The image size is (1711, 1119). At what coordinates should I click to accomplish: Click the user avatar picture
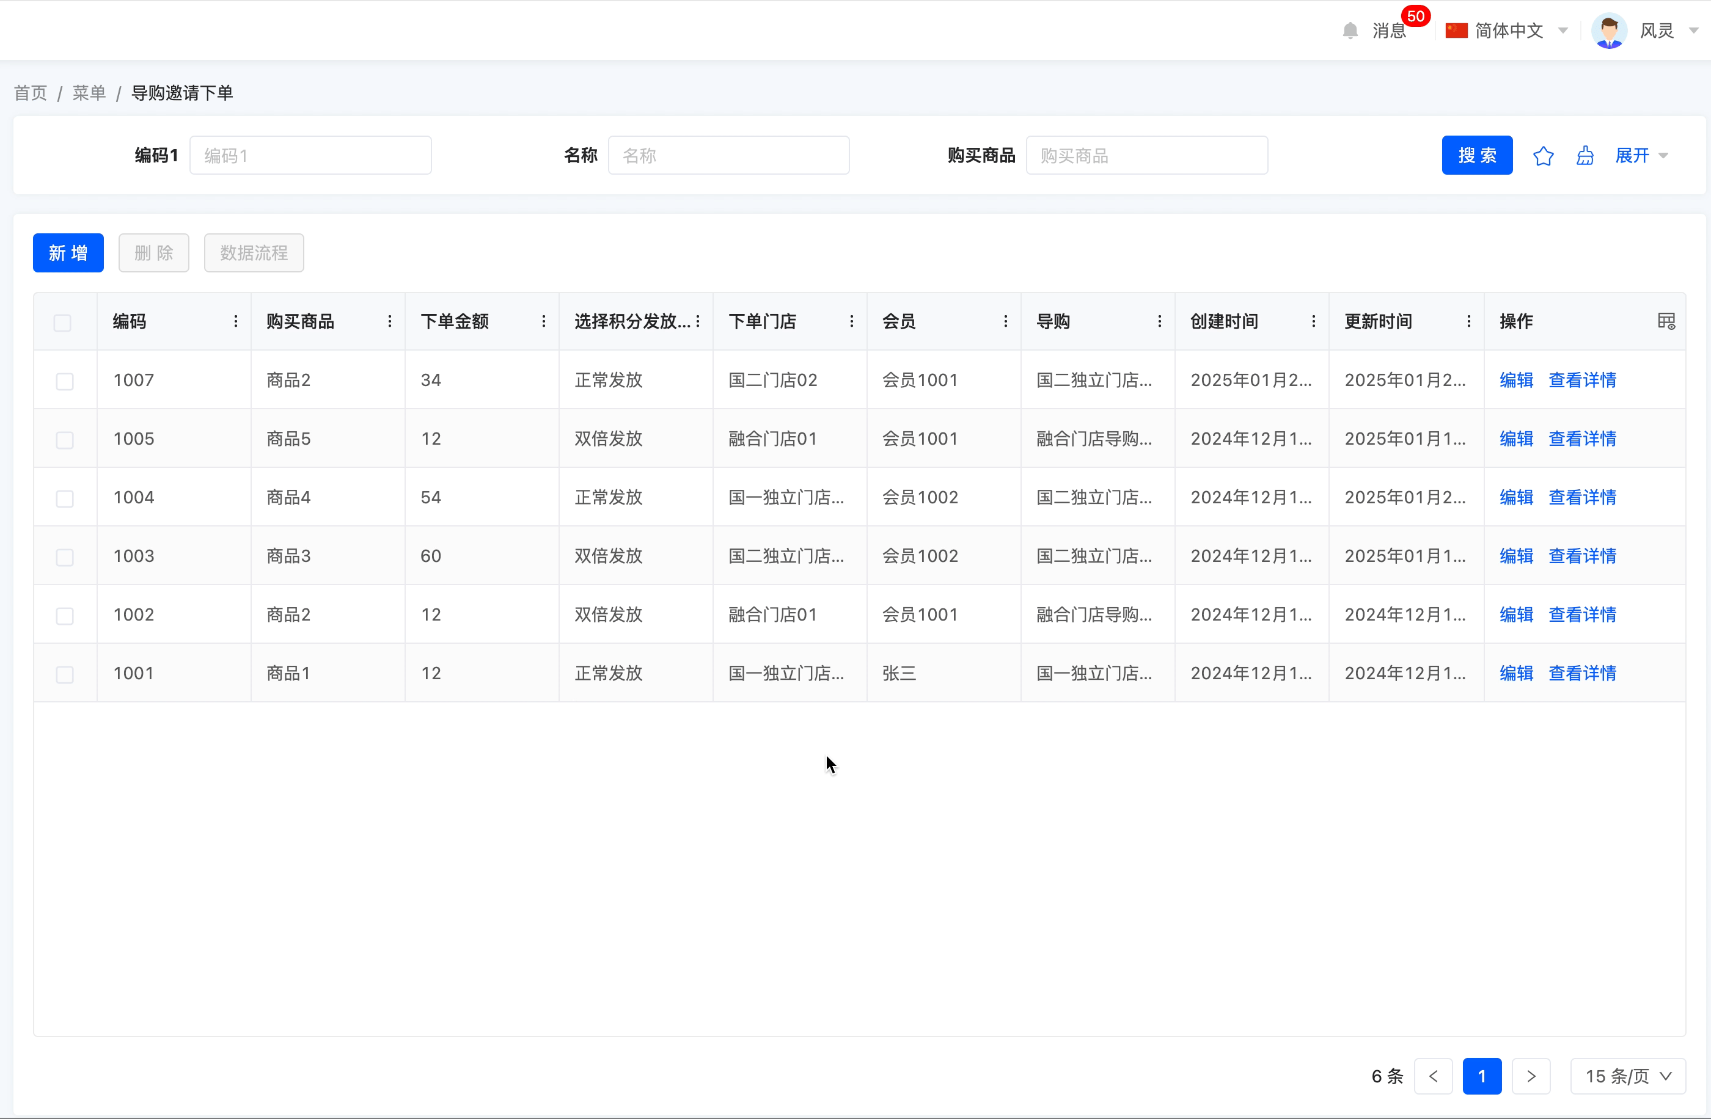(1609, 31)
